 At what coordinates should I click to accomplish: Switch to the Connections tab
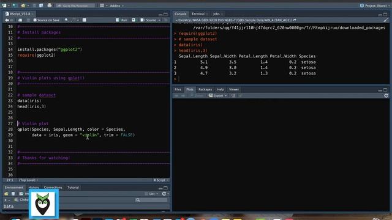click(x=53, y=188)
